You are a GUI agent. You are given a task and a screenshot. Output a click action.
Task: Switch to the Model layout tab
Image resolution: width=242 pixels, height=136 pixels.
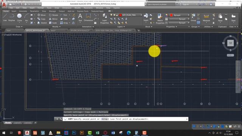click(8, 123)
